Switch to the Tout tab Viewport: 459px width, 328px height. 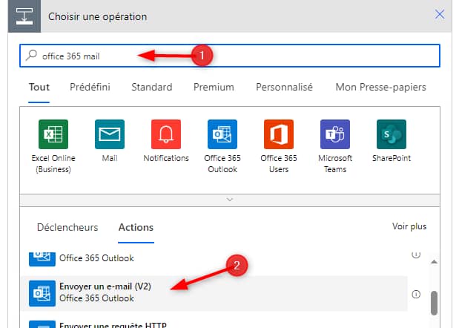[x=39, y=88]
